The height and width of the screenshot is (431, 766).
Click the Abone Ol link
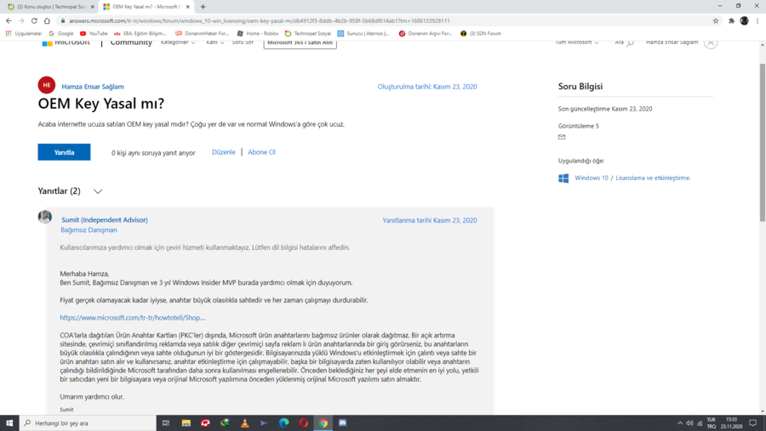pyautogui.click(x=261, y=152)
